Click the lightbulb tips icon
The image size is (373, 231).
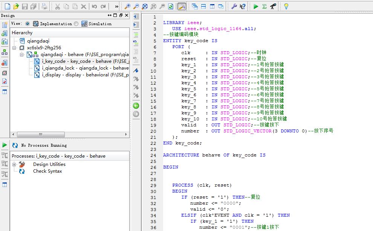pyautogui.click(x=286, y=6)
